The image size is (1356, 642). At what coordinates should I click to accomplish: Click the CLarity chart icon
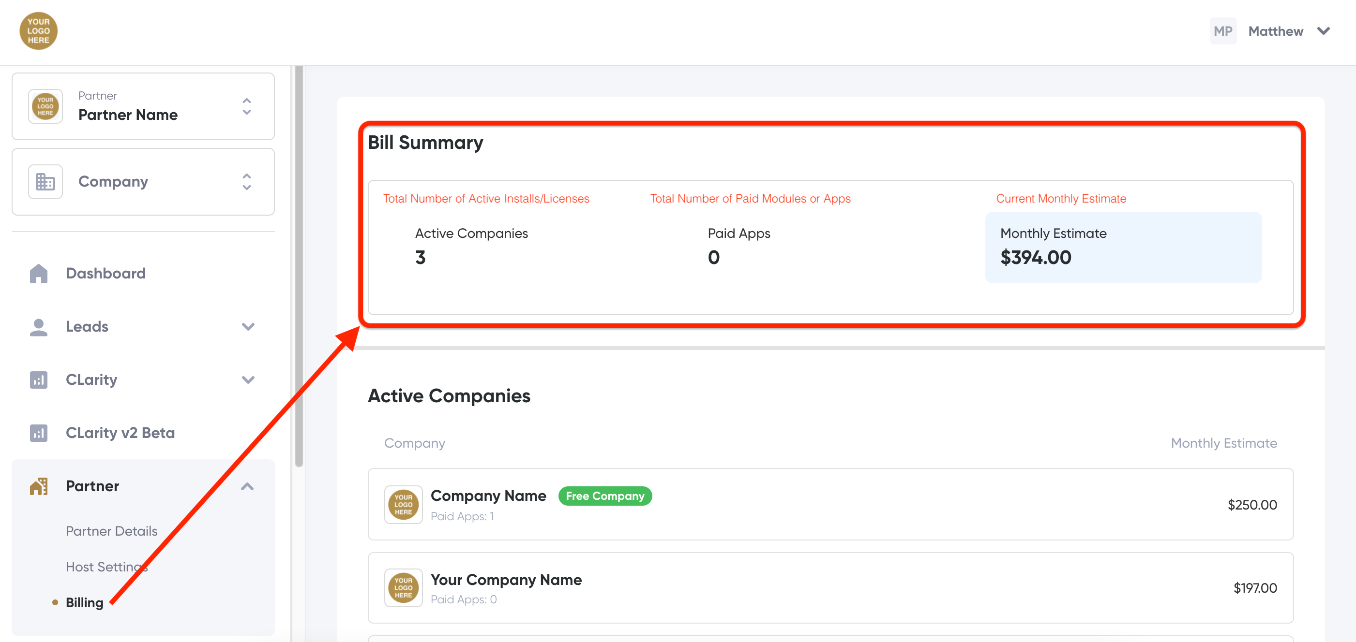(38, 379)
